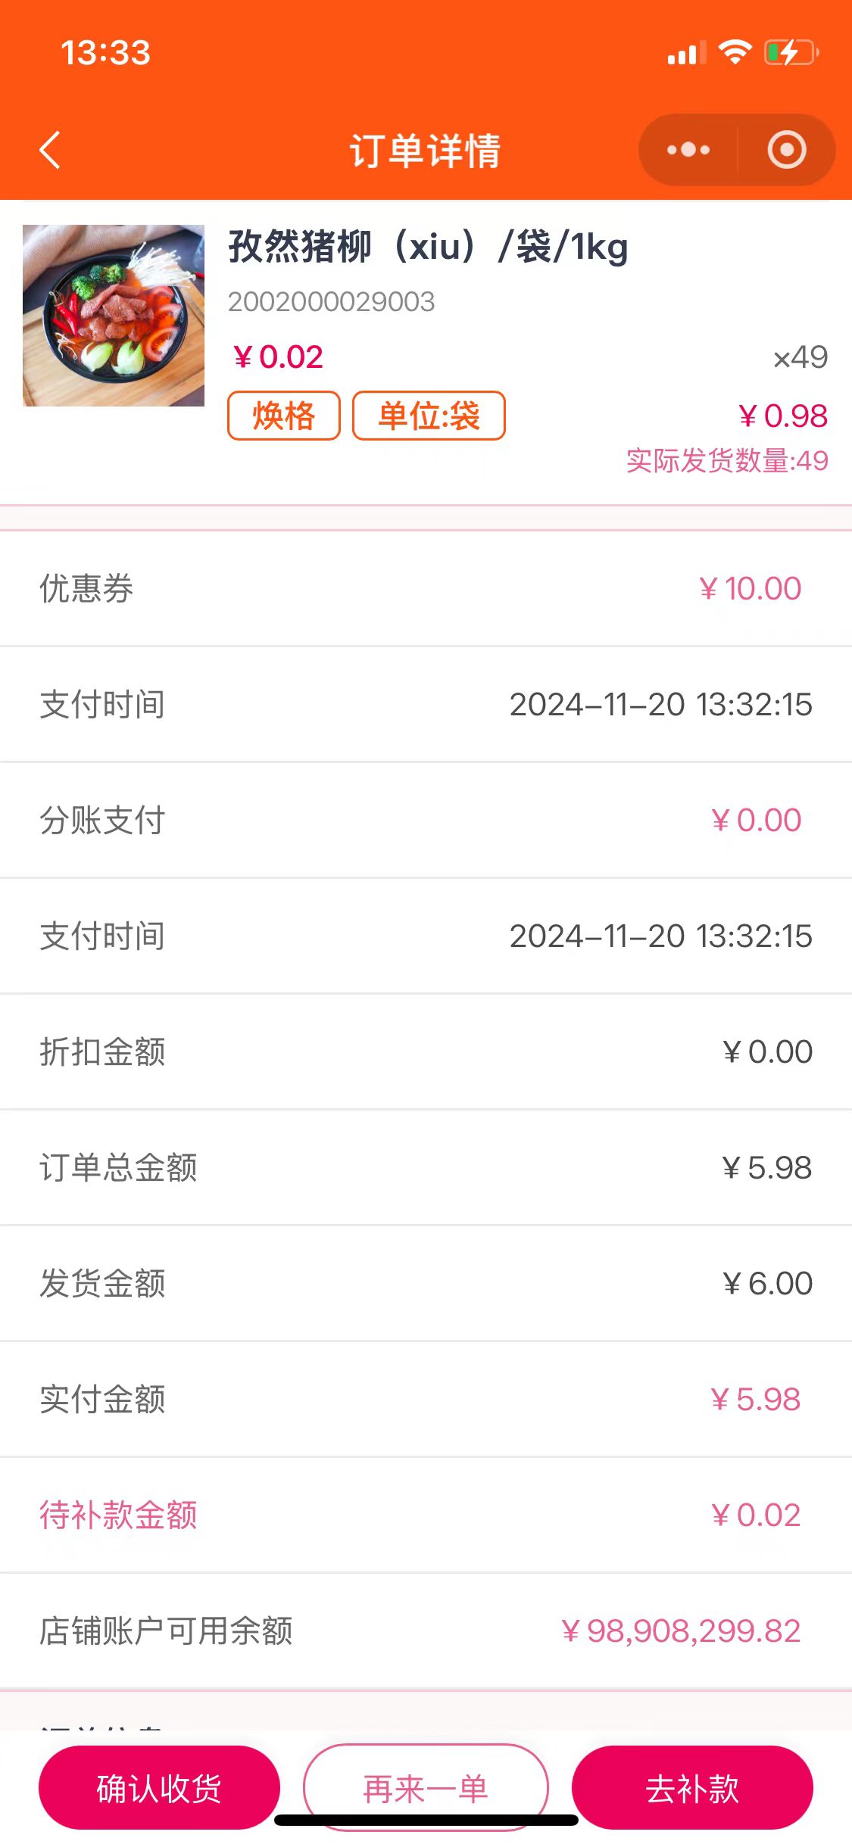Image resolution: width=852 pixels, height=1844 pixels.
Task: Open the pork dish product thumbnail
Action: click(x=114, y=316)
